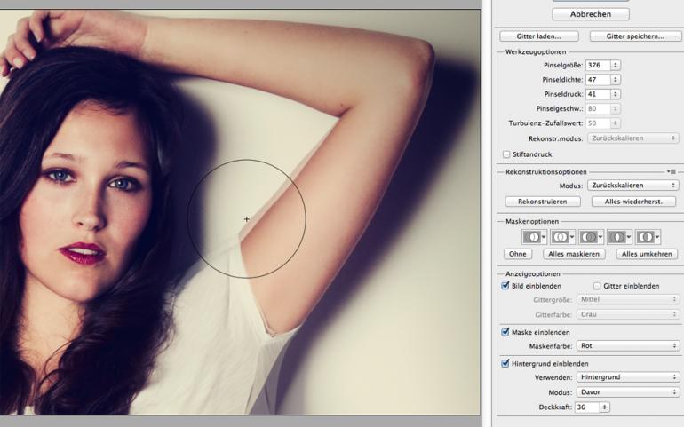Click the Pinseldichte value field
The height and width of the screenshot is (427, 684).
click(598, 80)
